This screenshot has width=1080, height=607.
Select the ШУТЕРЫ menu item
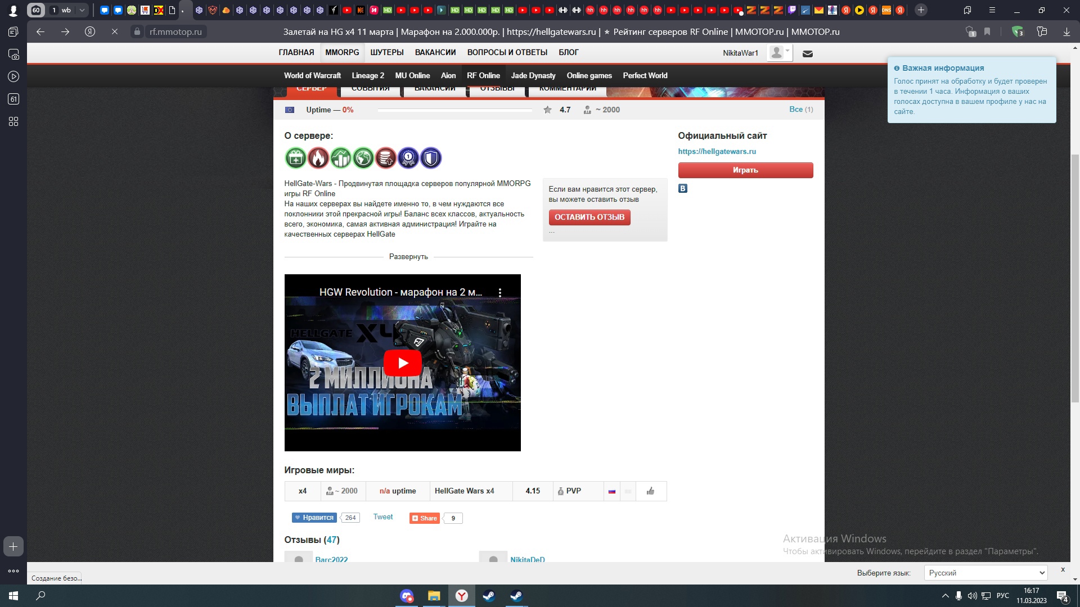[x=387, y=52]
